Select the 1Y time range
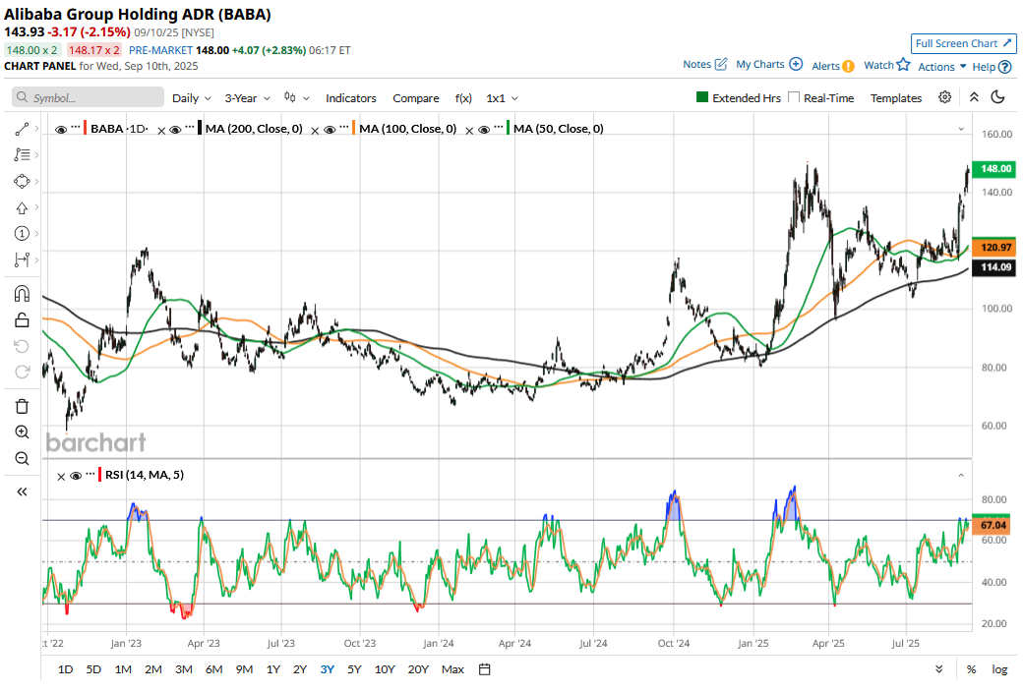Viewport: 1023px width, 692px height. pyautogui.click(x=272, y=669)
